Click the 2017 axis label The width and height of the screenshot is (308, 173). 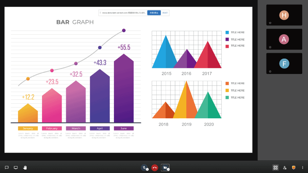click(x=207, y=74)
